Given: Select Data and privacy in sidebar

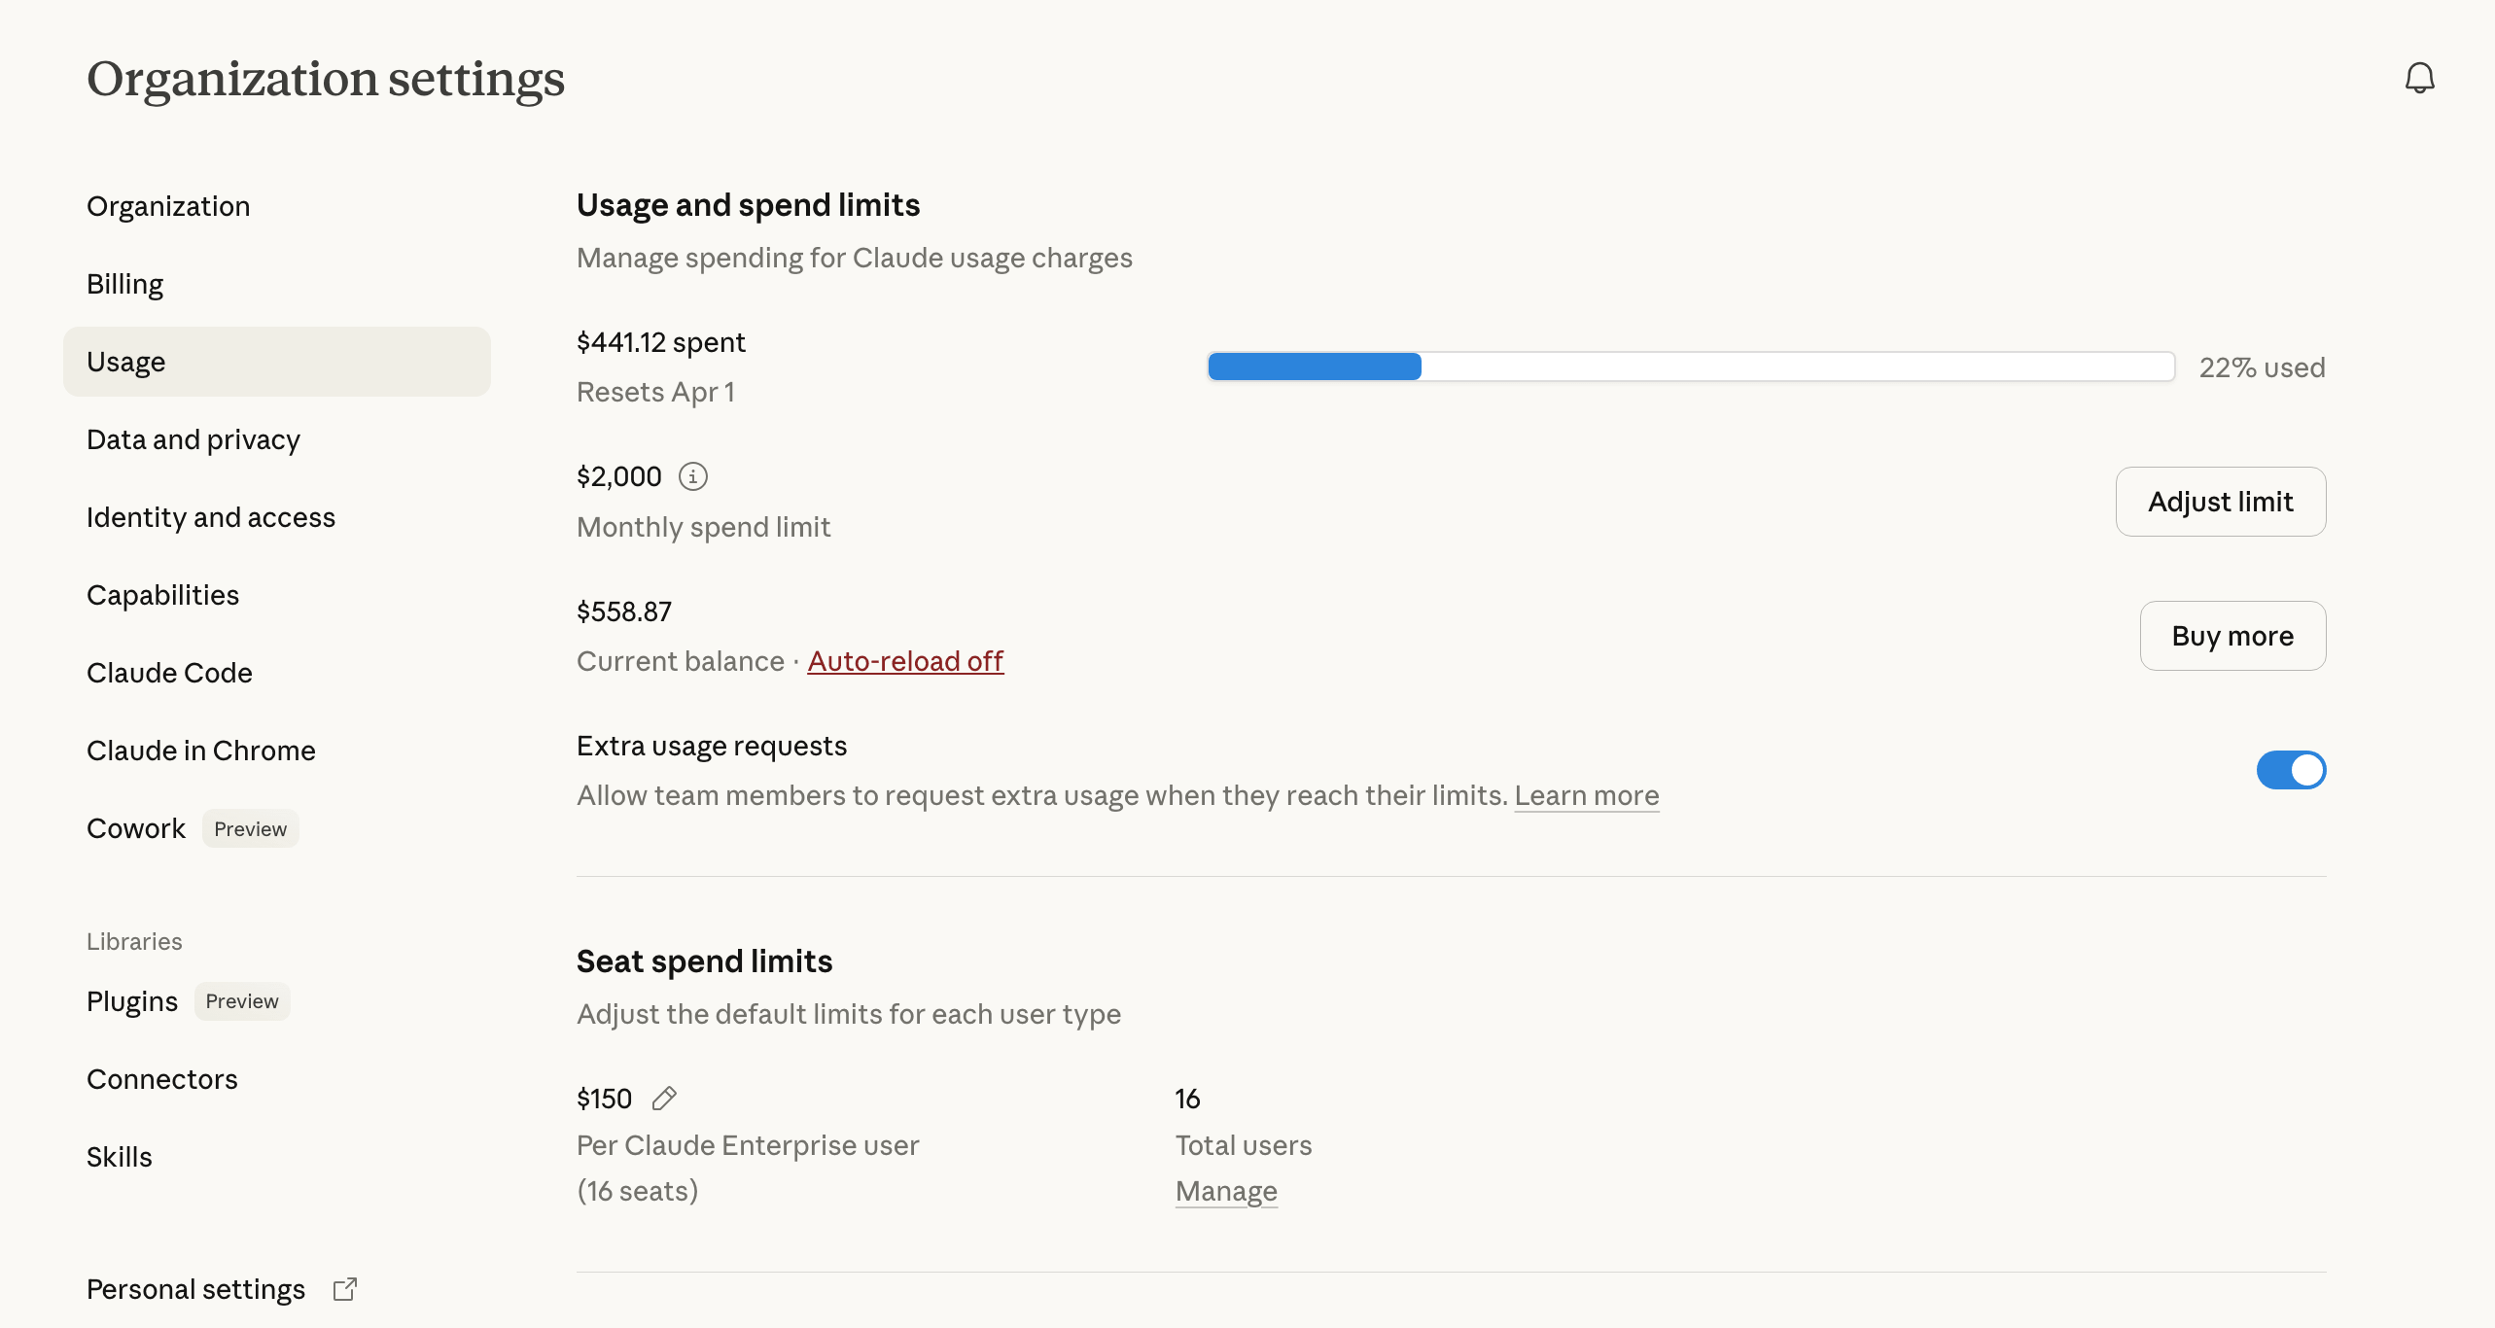Looking at the screenshot, I should point(193,439).
